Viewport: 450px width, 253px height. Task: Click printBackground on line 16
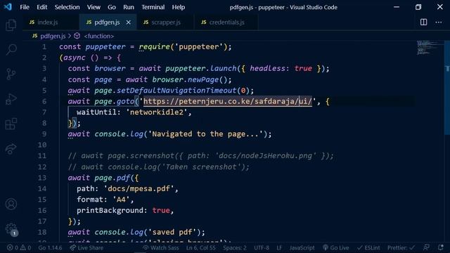[110, 211]
